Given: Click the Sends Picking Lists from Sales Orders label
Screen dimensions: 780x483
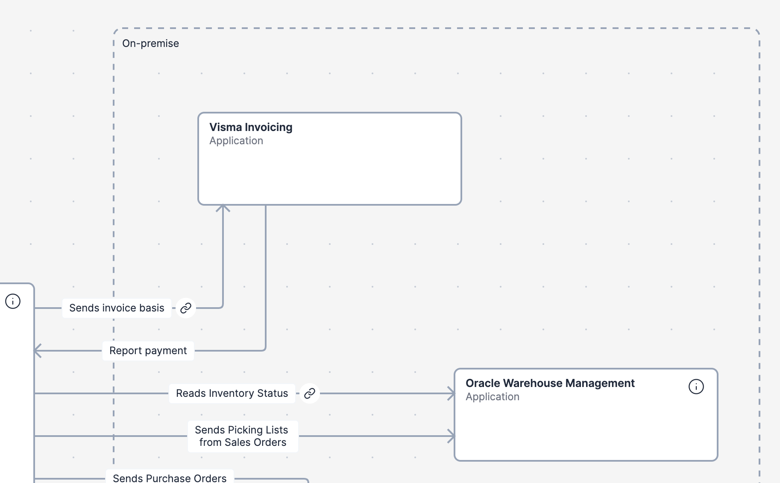Looking at the screenshot, I should tap(242, 436).
